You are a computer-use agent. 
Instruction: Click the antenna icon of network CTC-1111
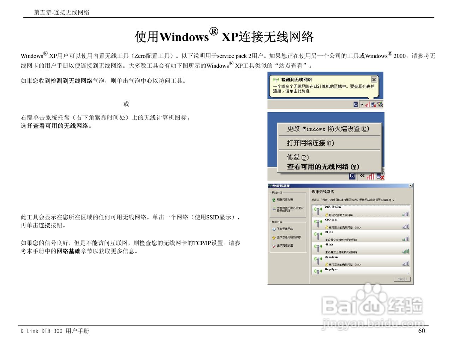click(318, 223)
